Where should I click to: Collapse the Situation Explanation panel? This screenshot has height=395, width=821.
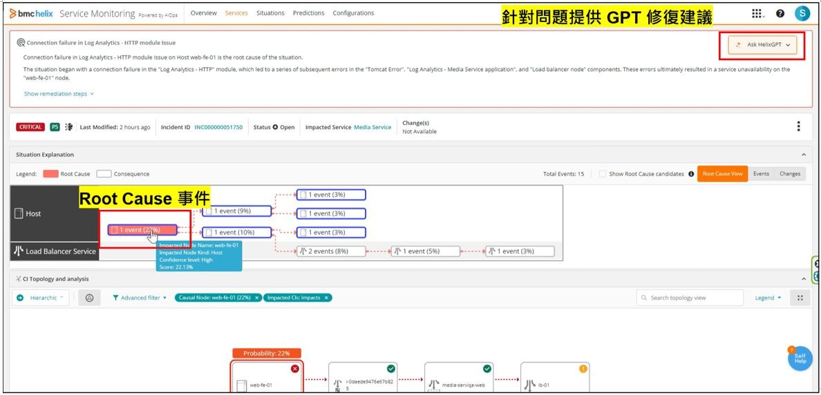pos(804,155)
